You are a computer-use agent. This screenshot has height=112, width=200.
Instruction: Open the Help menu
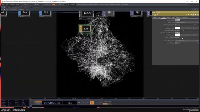17,5
